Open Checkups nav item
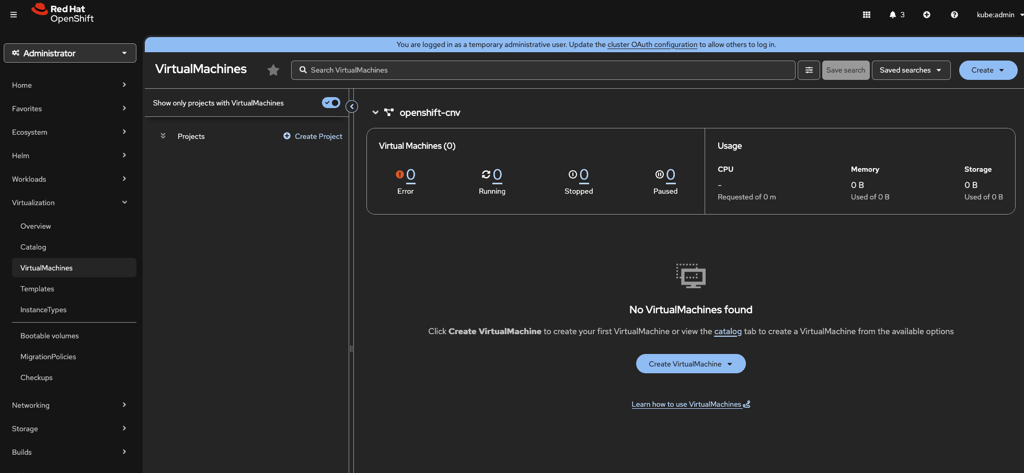This screenshot has width=1024, height=473. (74, 377)
